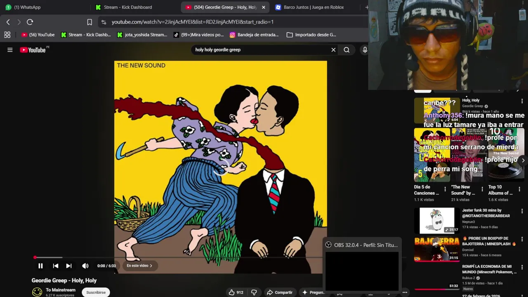Go back using browser back arrow

click(x=8, y=22)
